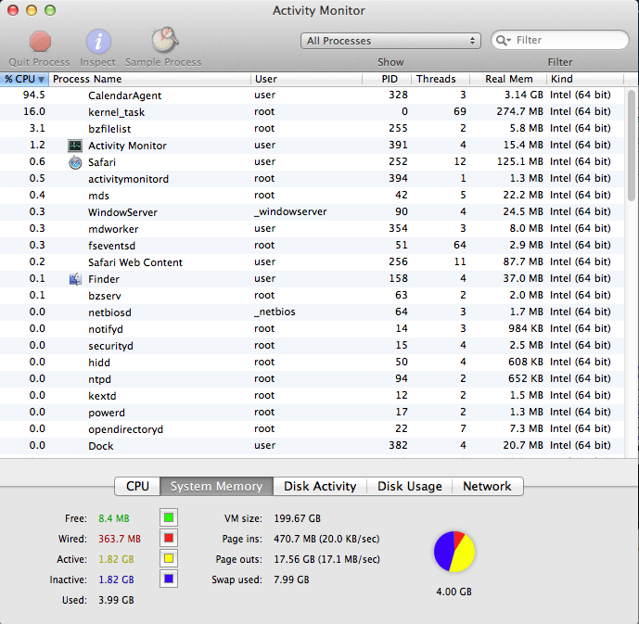
Task: Open the All Processes dropdown
Action: pyautogui.click(x=390, y=41)
